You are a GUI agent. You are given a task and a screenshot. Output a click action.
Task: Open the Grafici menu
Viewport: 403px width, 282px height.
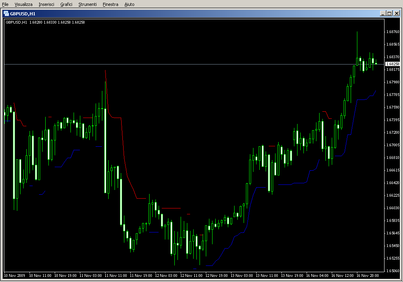point(66,4)
